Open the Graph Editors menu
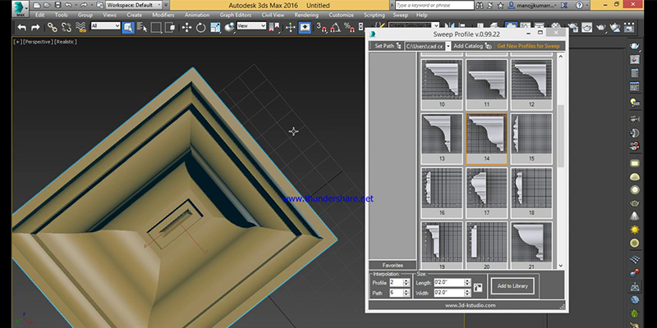This screenshot has width=657, height=328. coord(236,15)
